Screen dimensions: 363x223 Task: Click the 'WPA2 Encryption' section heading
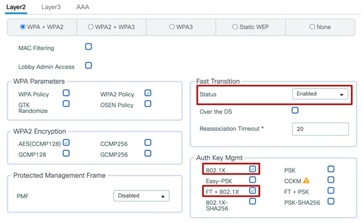click(x=40, y=131)
